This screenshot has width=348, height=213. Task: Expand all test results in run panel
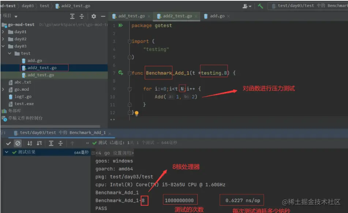pos(51,143)
